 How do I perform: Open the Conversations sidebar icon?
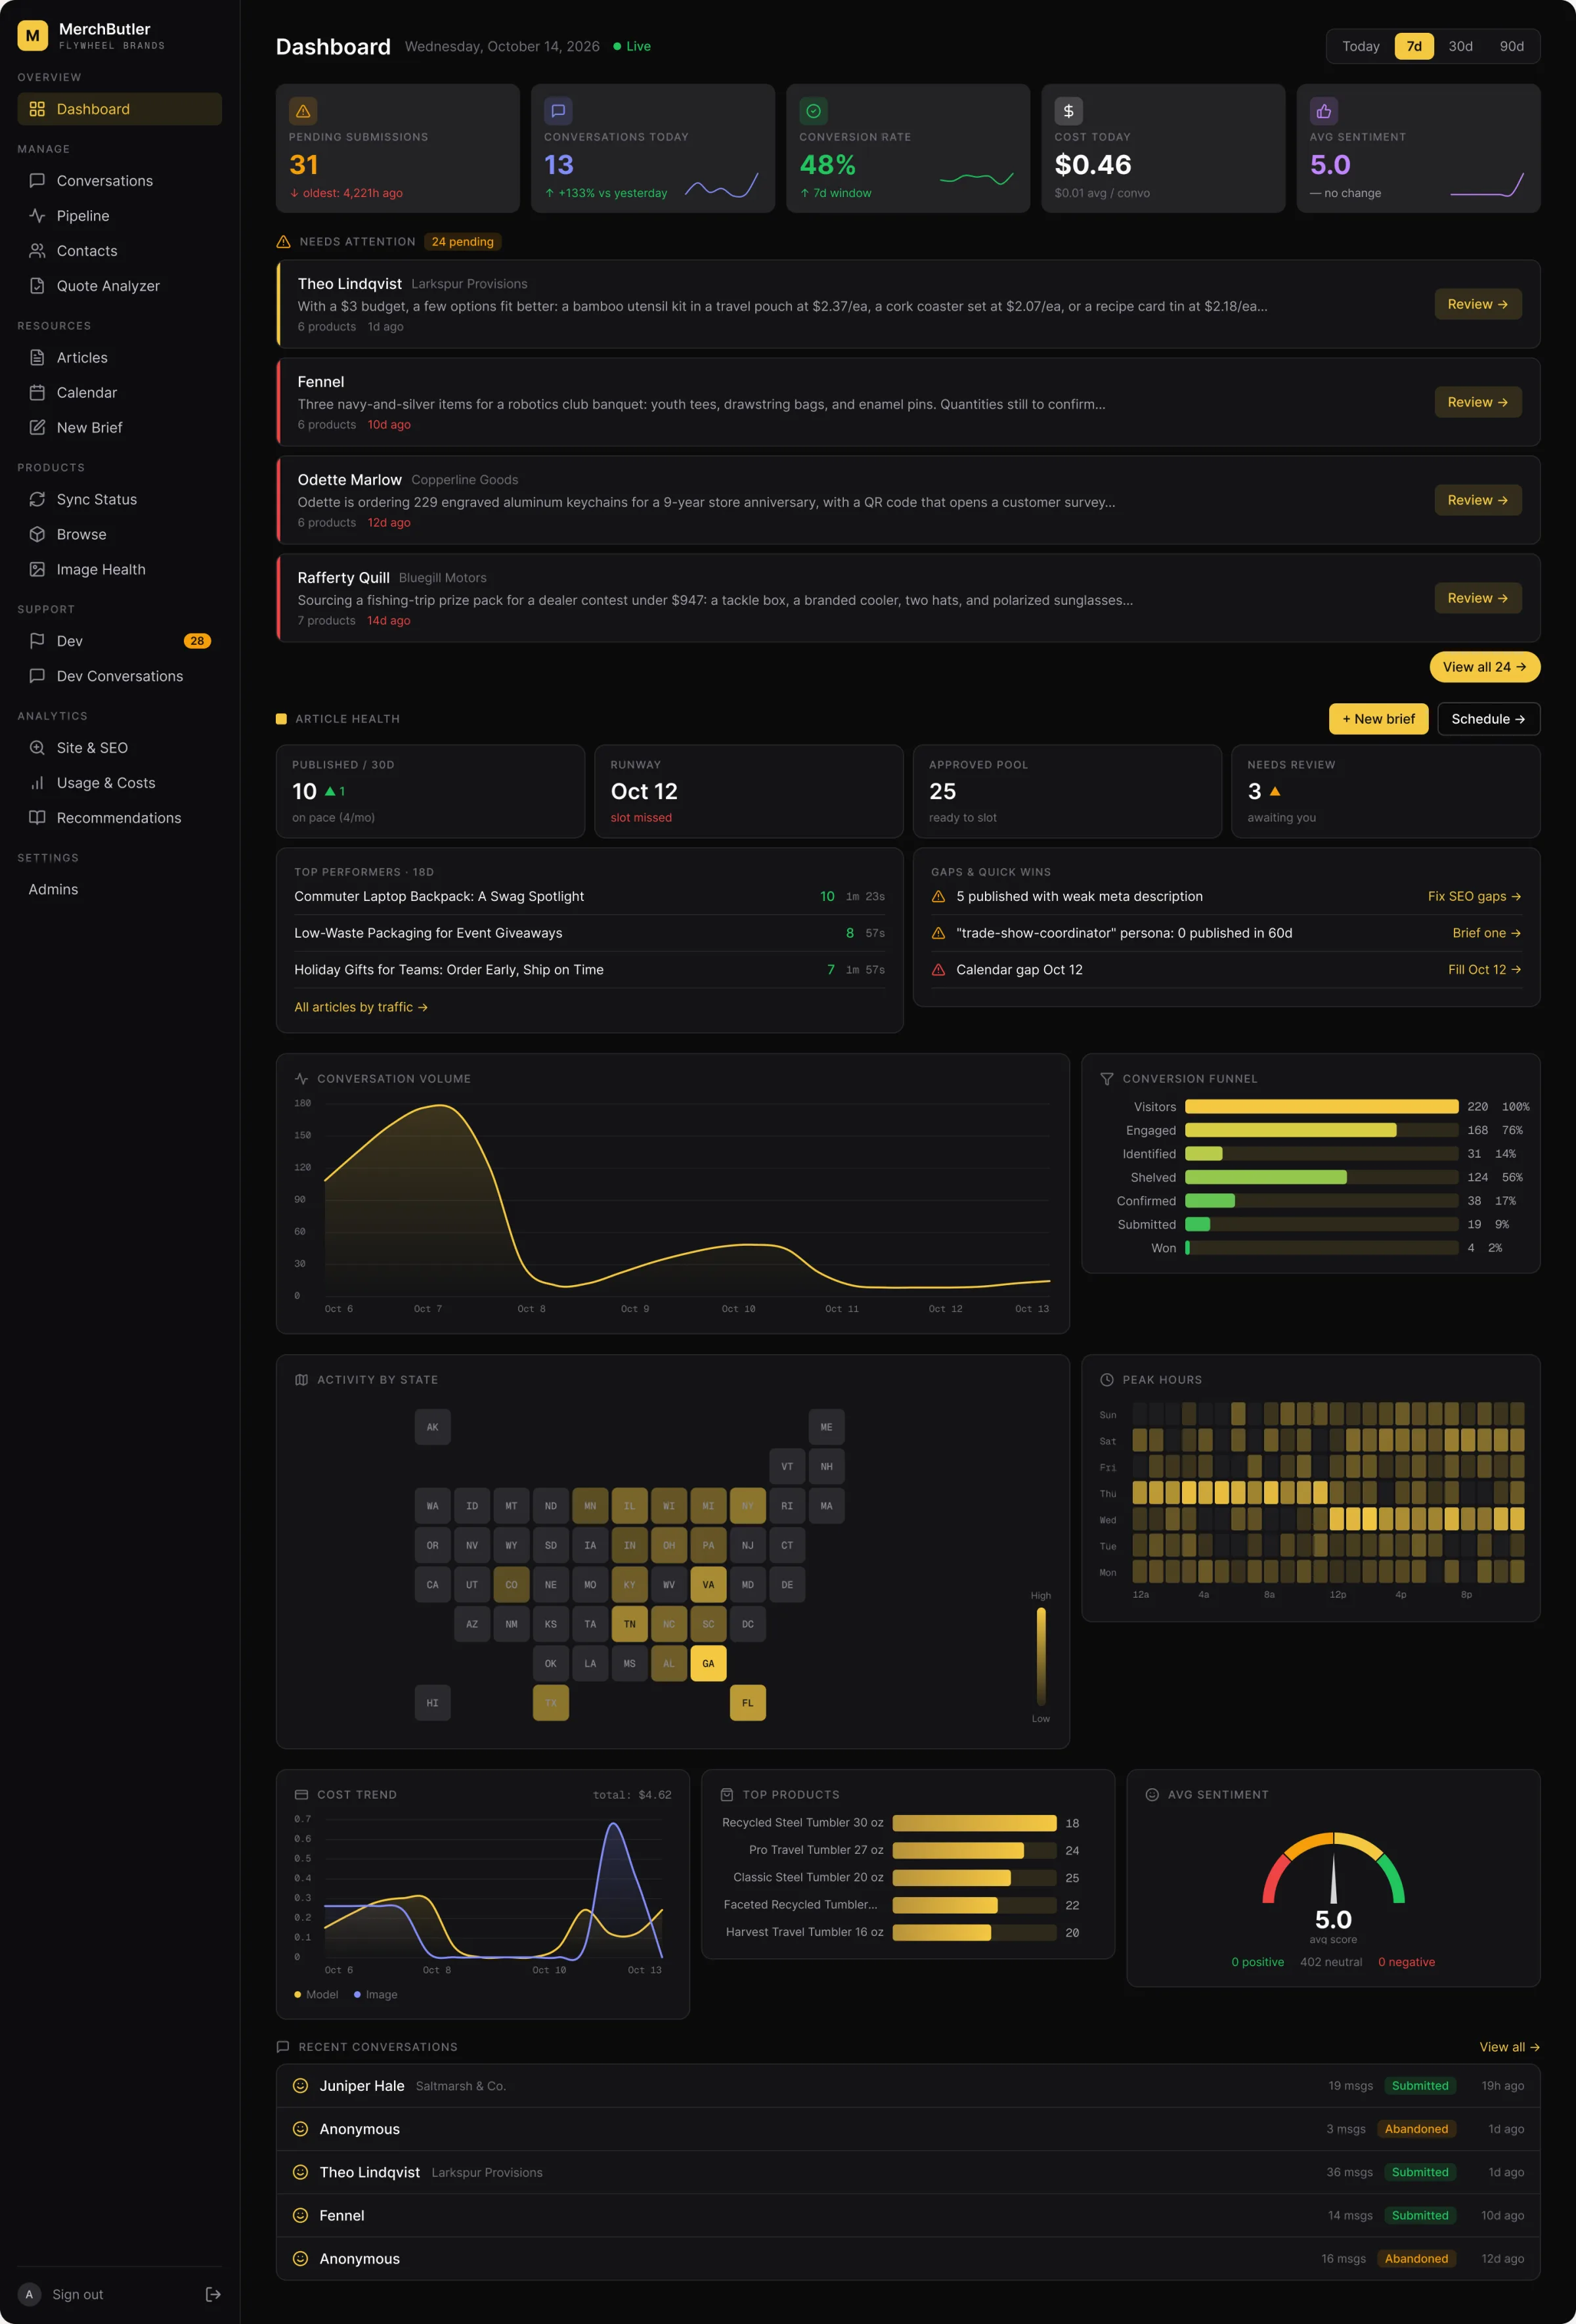coord(37,181)
